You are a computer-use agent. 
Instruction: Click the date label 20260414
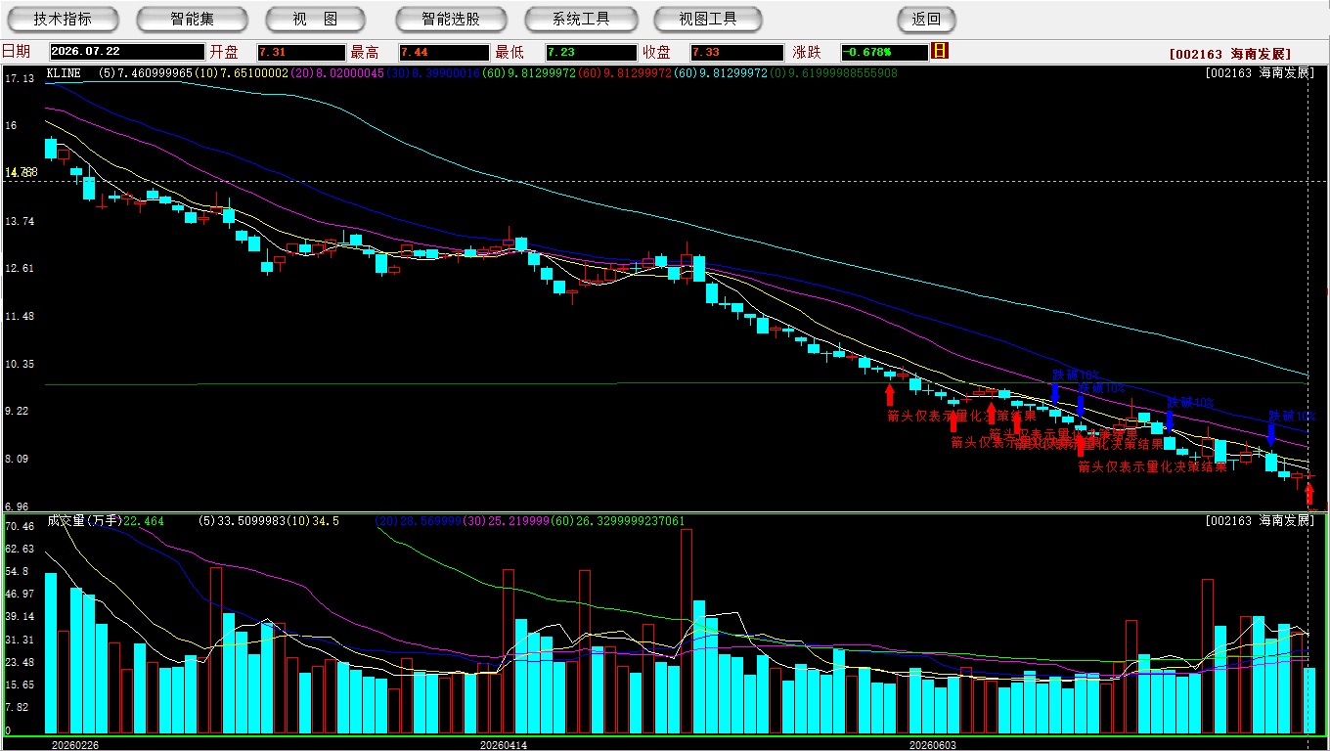504,745
